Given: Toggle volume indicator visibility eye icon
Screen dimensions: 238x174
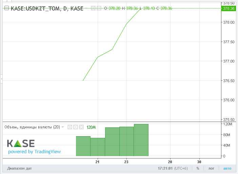Looking at the screenshot, I should [70, 127].
